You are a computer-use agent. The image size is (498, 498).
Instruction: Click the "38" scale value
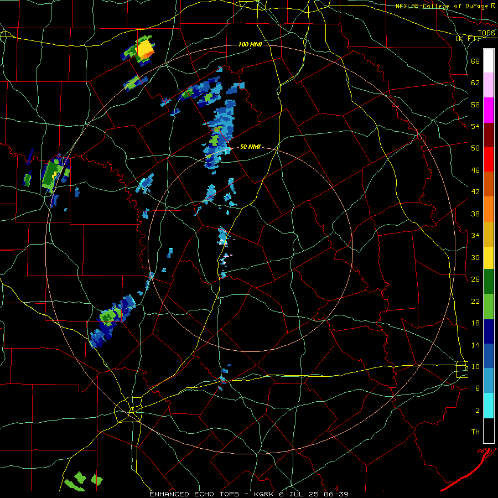tap(475, 214)
